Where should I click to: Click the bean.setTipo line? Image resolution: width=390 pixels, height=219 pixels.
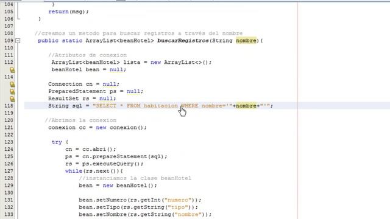(138, 207)
